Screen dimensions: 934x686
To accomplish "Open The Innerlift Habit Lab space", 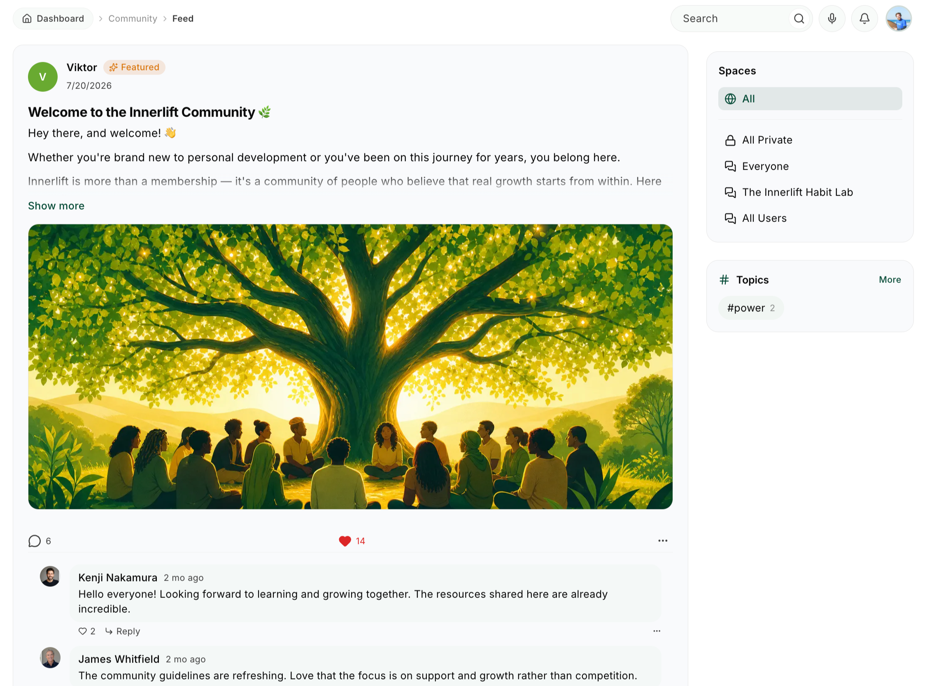I will point(809,192).
